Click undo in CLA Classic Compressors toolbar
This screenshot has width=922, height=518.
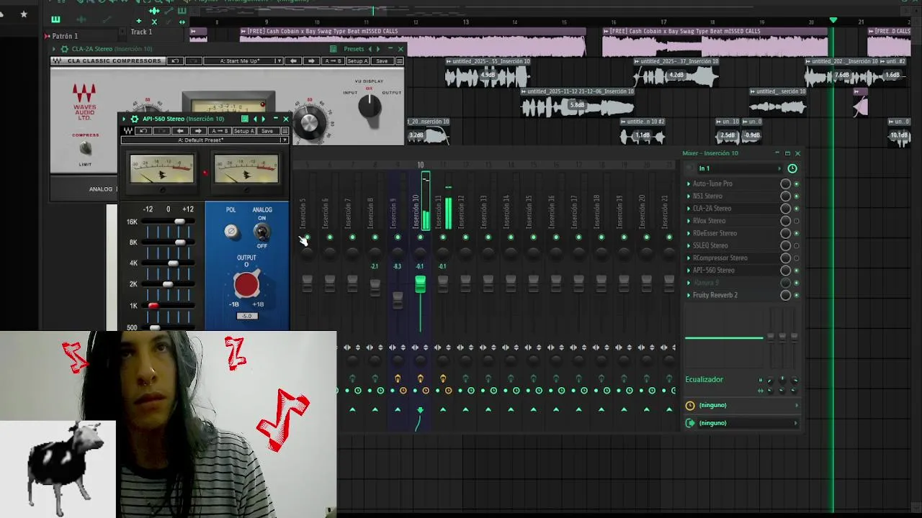point(175,61)
